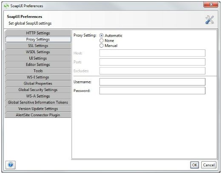222x174 pixels.
Task: Click into the Password field
Action: click(x=152, y=91)
